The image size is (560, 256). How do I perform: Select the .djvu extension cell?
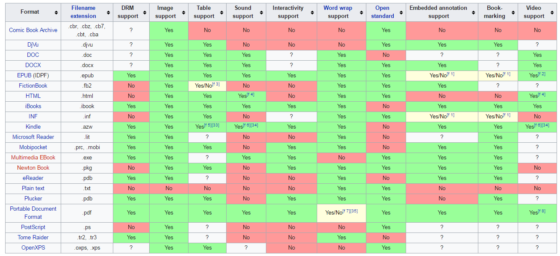click(x=87, y=45)
